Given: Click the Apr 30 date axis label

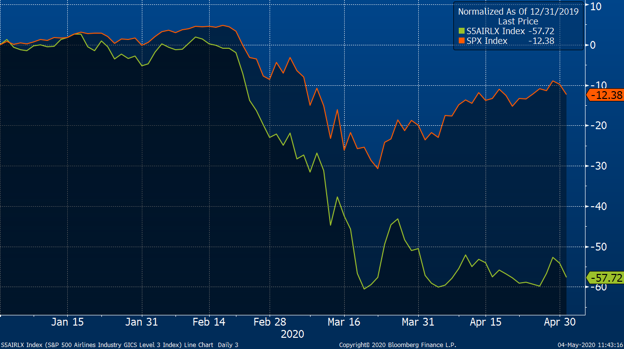Looking at the screenshot, I should [560, 322].
